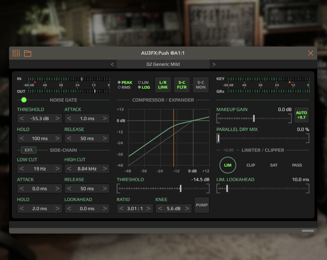Increase high cut 8.84 kHz
327x260 pixels.
[105, 168]
